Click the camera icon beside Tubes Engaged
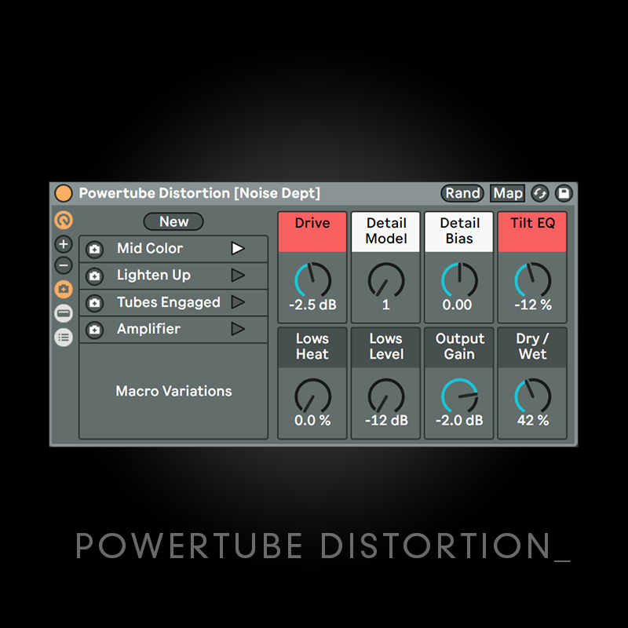 pyautogui.click(x=94, y=302)
